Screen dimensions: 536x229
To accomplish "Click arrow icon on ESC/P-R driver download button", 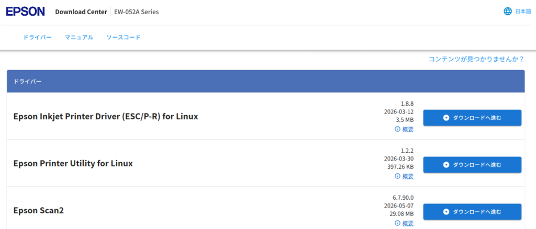I will click(x=446, y=118).
